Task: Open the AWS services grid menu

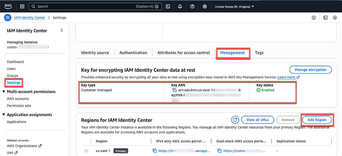Action: (22, 7)
